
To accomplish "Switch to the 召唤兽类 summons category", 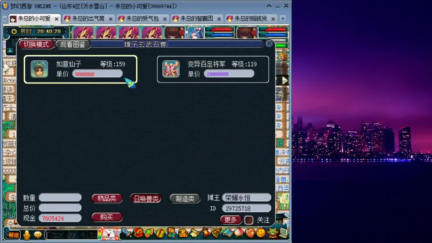I will [146, 198].
